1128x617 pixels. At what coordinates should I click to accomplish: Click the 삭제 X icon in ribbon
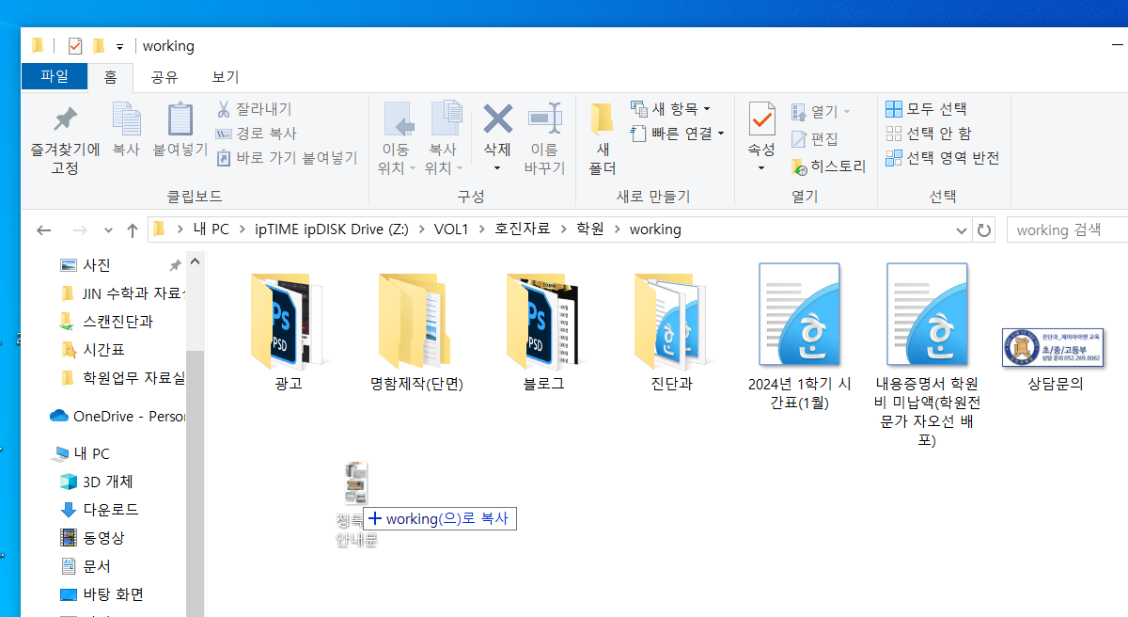tap(497, 119)
